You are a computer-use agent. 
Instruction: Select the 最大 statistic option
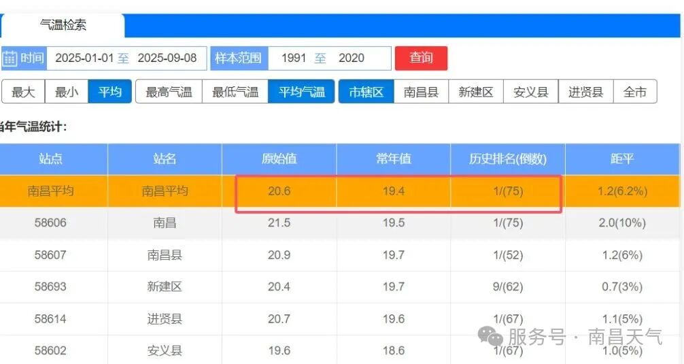tap(23, 92)
